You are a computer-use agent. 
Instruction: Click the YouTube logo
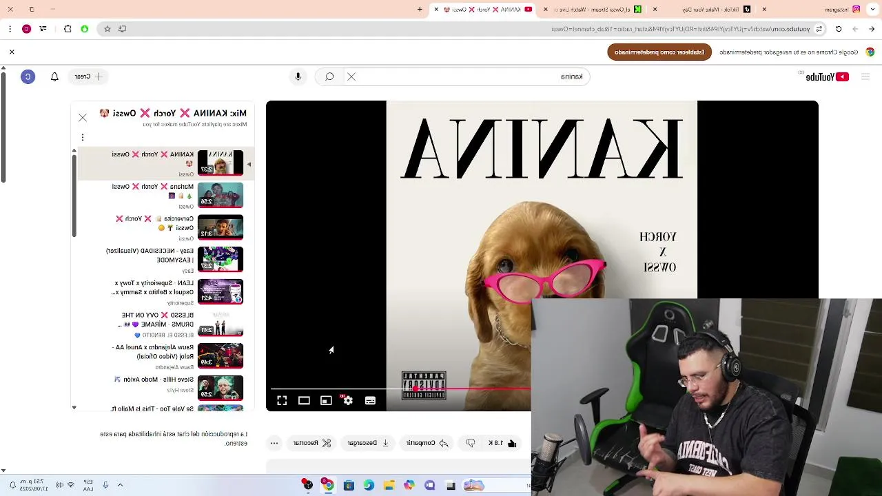click(827, 76)
